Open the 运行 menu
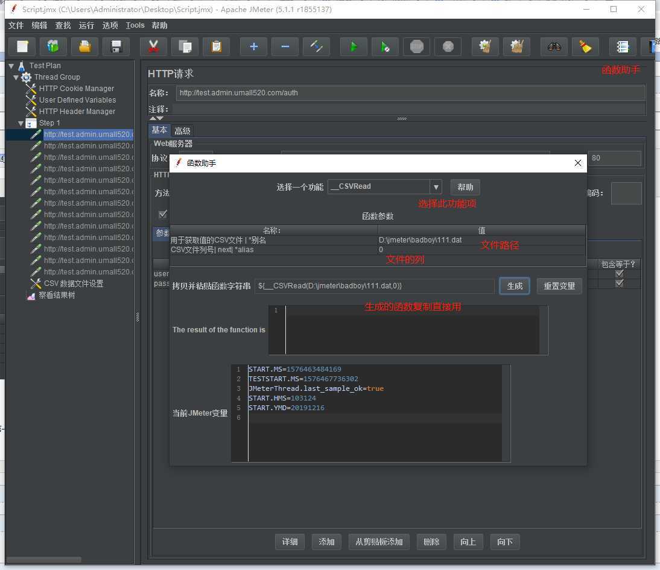The image size is (660, 570). [86, 25]
